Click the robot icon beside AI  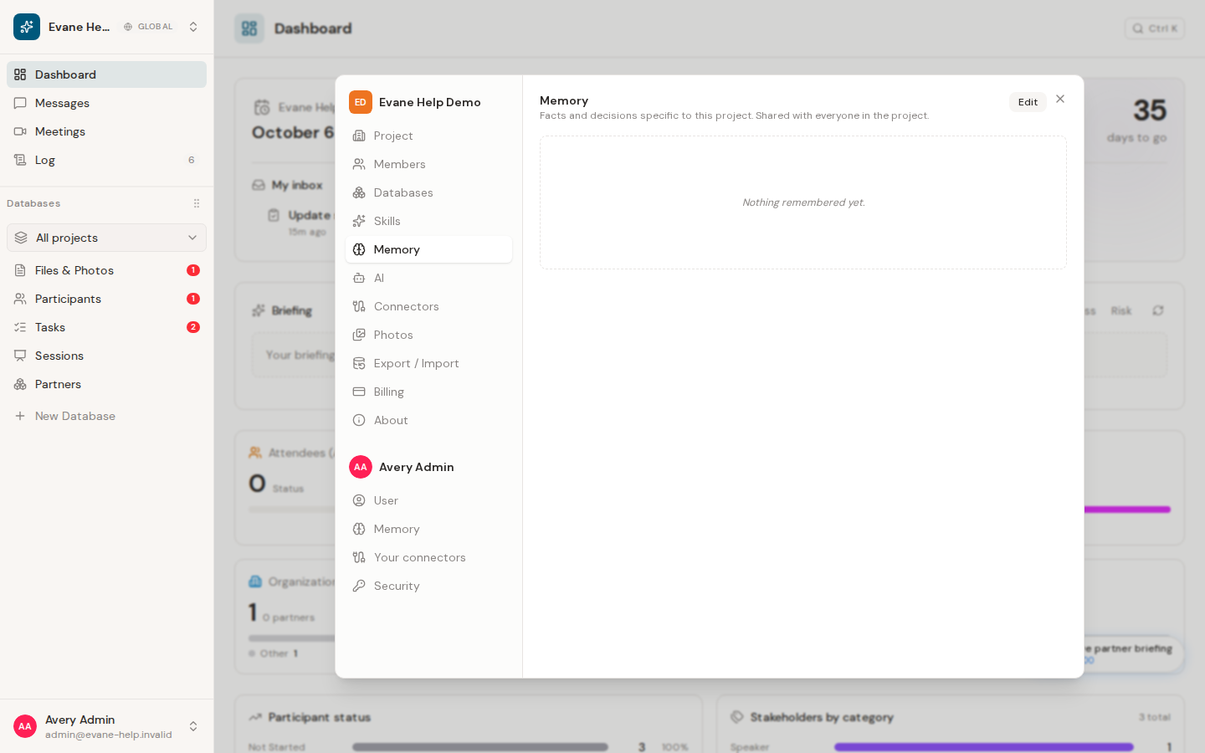point(359,278)
